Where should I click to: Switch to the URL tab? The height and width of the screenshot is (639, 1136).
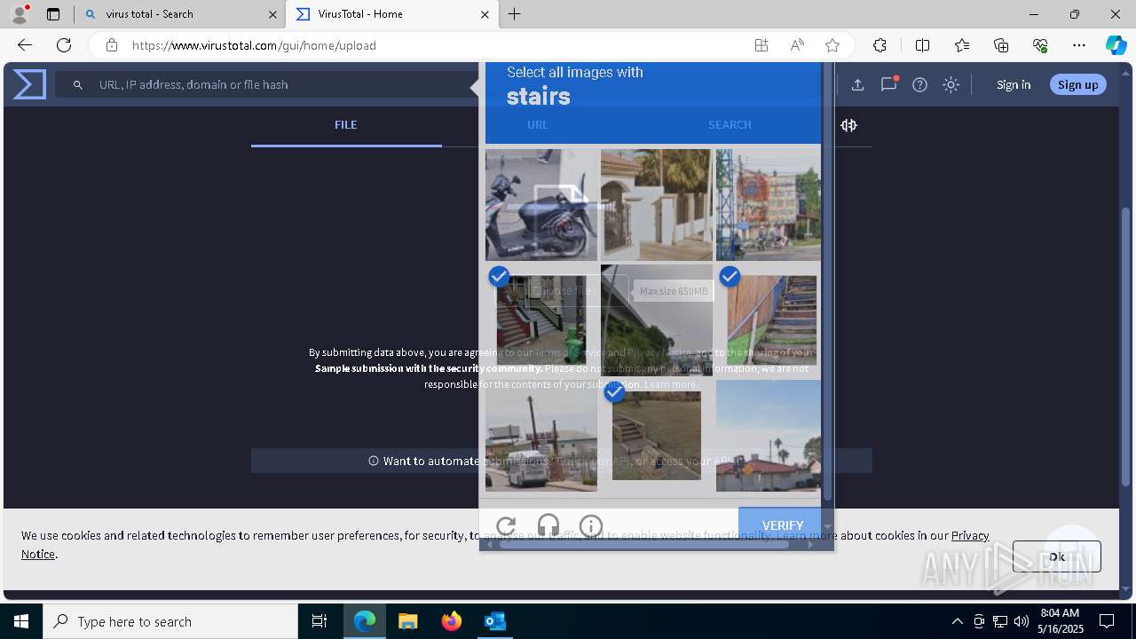click(x=538, y=125)
